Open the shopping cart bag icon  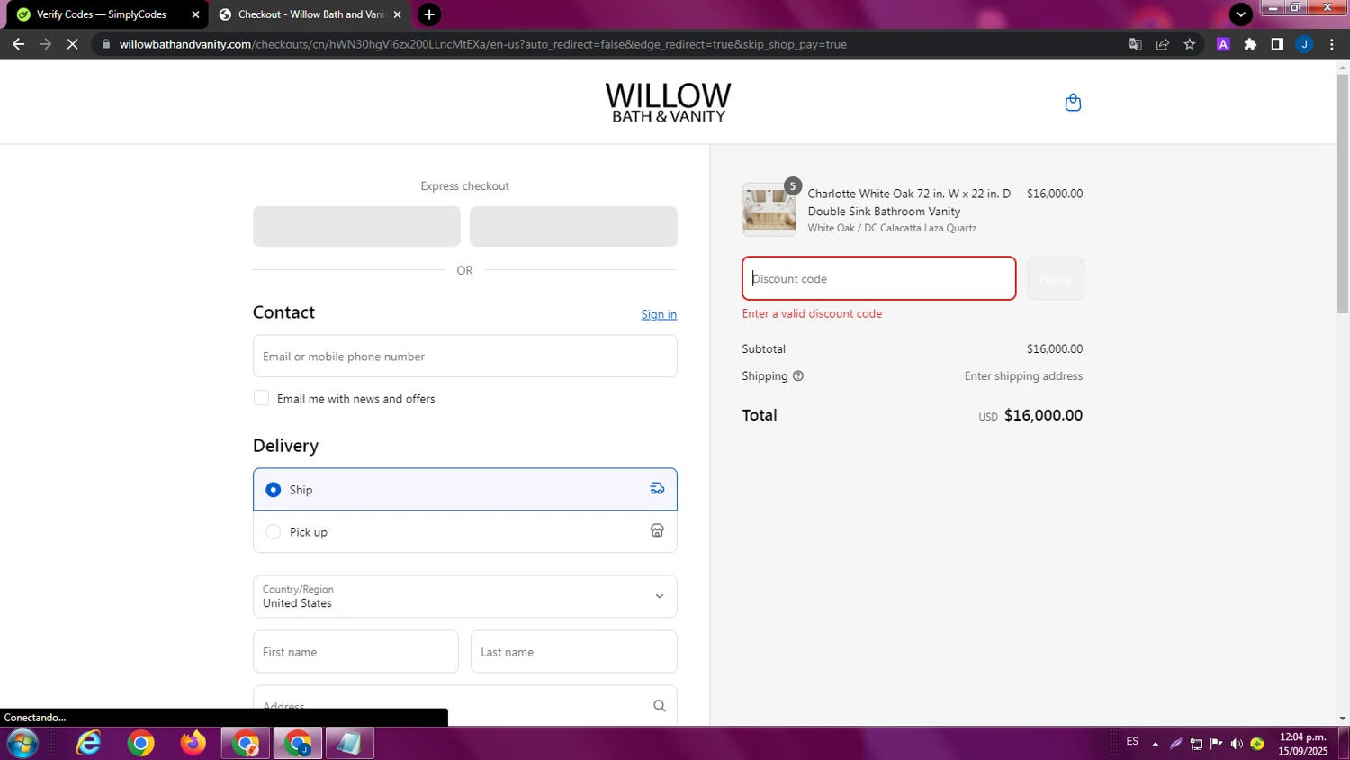pos(1073,102)
